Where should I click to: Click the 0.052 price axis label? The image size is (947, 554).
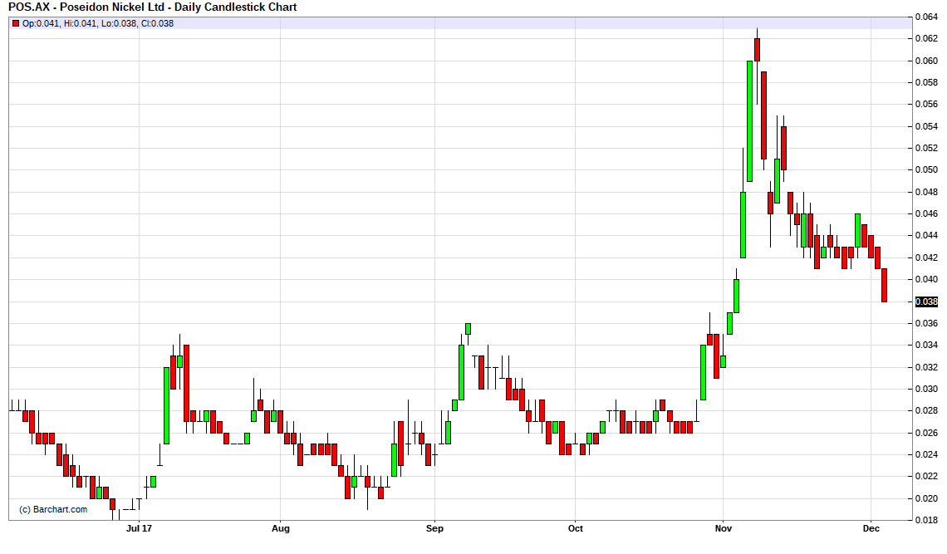point(926,148)
